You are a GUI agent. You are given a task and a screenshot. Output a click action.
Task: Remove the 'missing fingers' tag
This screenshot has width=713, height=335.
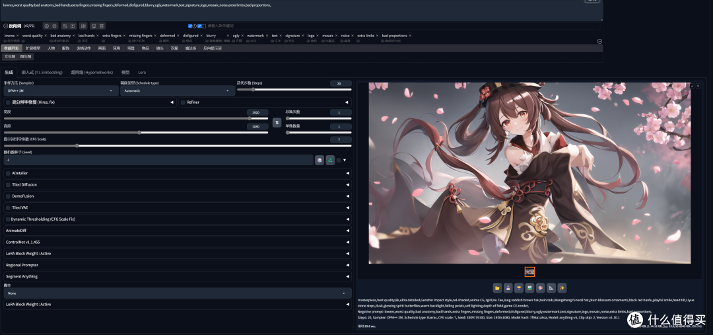click(155, 36)
